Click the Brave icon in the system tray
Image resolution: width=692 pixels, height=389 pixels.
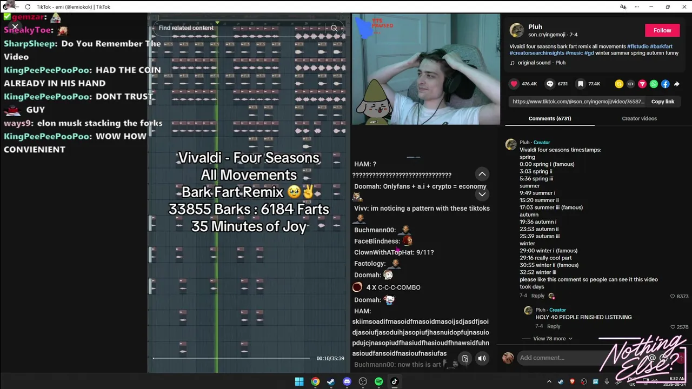(x=573, y=381)
